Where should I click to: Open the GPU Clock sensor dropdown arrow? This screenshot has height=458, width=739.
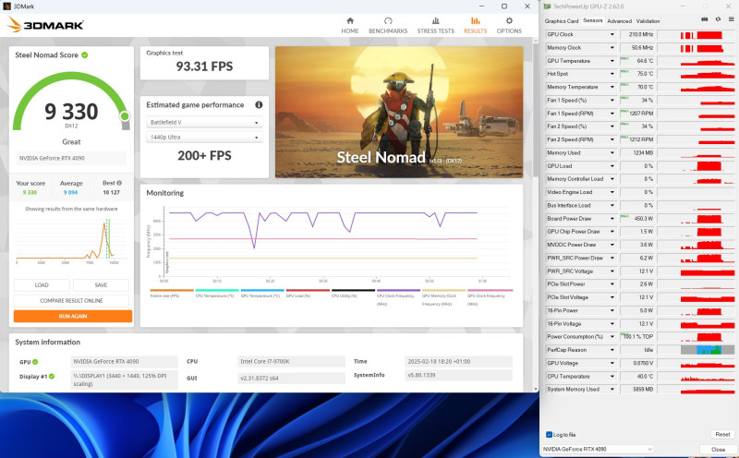point(612,34)
